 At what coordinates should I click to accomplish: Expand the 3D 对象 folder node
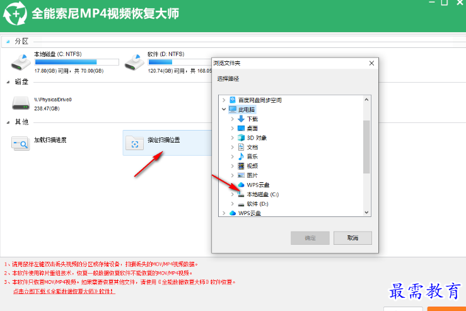click(233, 138)
